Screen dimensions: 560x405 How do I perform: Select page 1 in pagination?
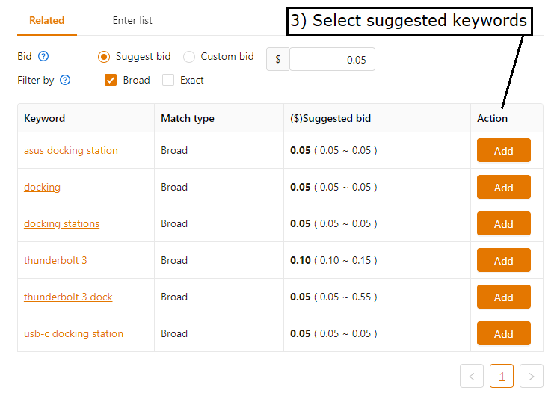[x=502, y=376]
